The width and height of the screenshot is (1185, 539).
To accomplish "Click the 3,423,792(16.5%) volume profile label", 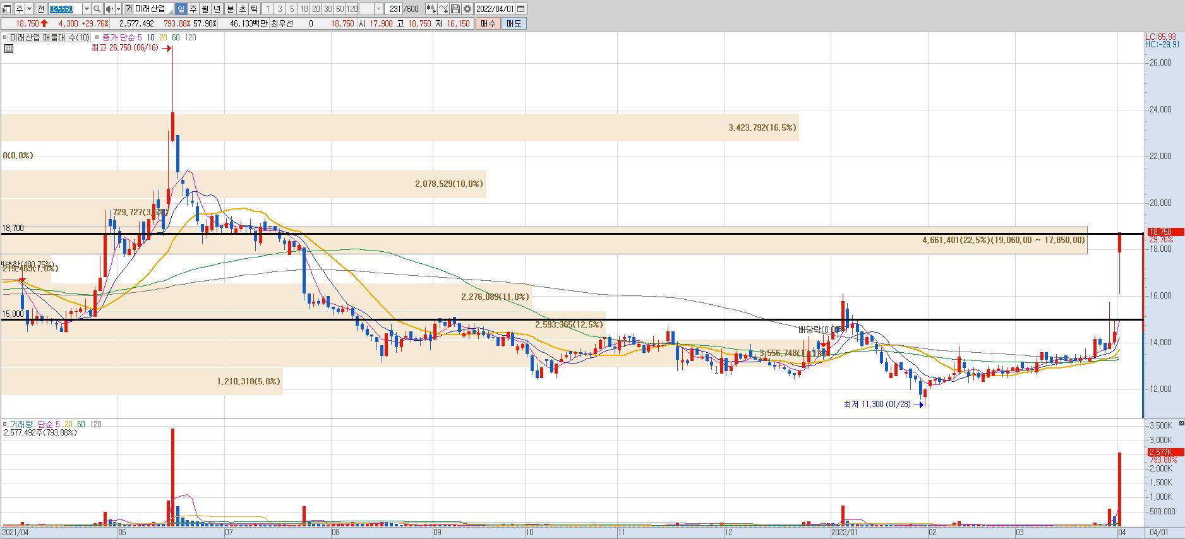I will pyautogui.click(x=762, y=127).
